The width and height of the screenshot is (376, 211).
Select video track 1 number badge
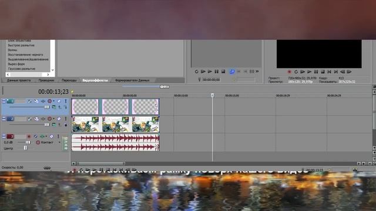tap(10, 101)
